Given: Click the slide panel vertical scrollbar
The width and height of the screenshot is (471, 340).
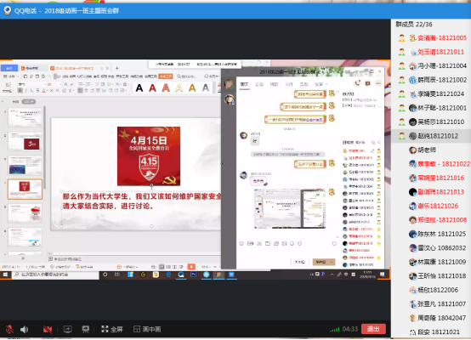Looking at the screenshot, I should (45, 147).
